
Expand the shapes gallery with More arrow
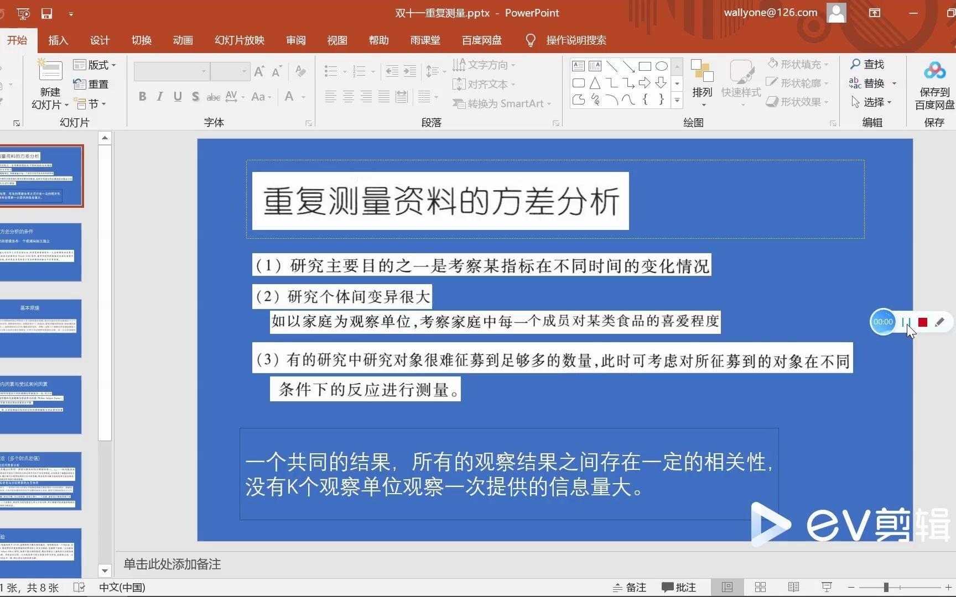coord(677,101)
